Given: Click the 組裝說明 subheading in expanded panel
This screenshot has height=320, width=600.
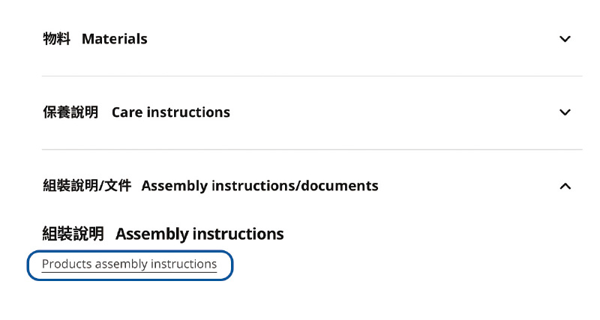Looking at the screenshot, I should (x=73, y=234).
